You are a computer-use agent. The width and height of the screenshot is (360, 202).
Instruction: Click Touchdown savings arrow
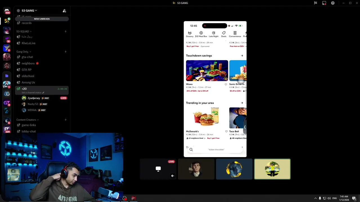click(x=242, y=56)
